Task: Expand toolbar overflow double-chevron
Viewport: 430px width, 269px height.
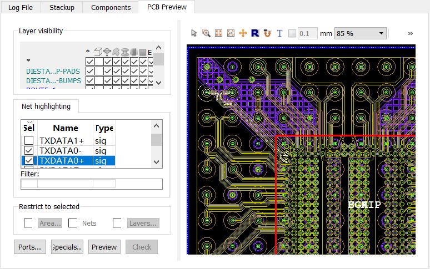Action: [410, 34]
